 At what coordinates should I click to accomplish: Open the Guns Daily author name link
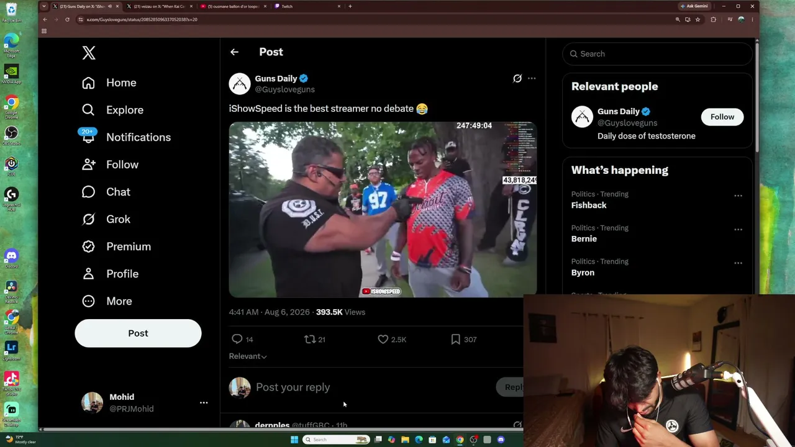click(276, 78)
